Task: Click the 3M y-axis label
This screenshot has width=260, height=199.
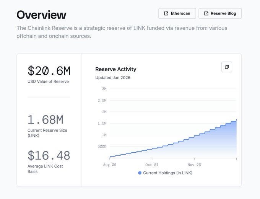Action: pyautogui.click(x=104, y=89)
